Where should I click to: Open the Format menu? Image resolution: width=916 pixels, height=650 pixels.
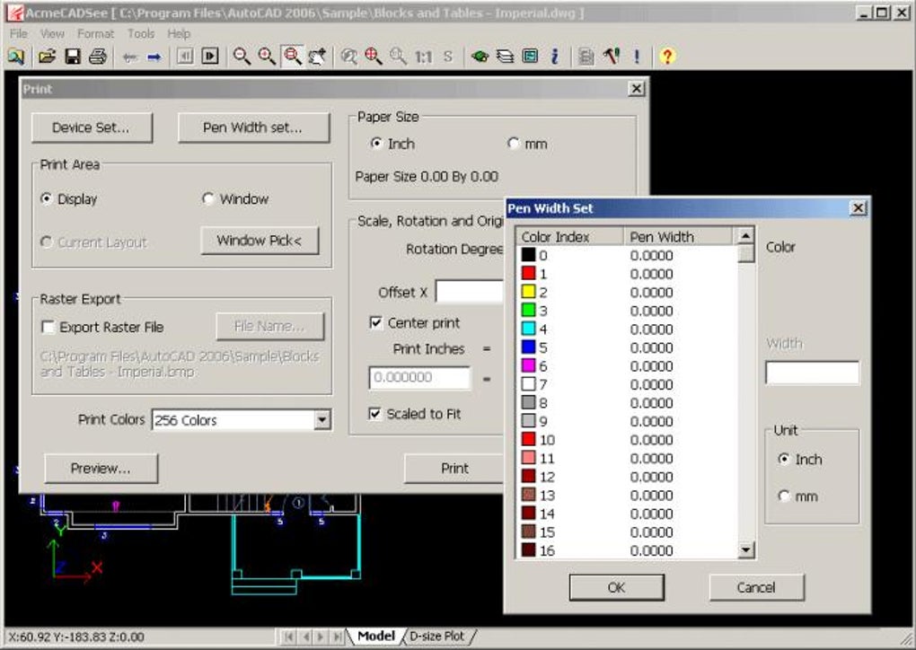[x=96, y=34]
